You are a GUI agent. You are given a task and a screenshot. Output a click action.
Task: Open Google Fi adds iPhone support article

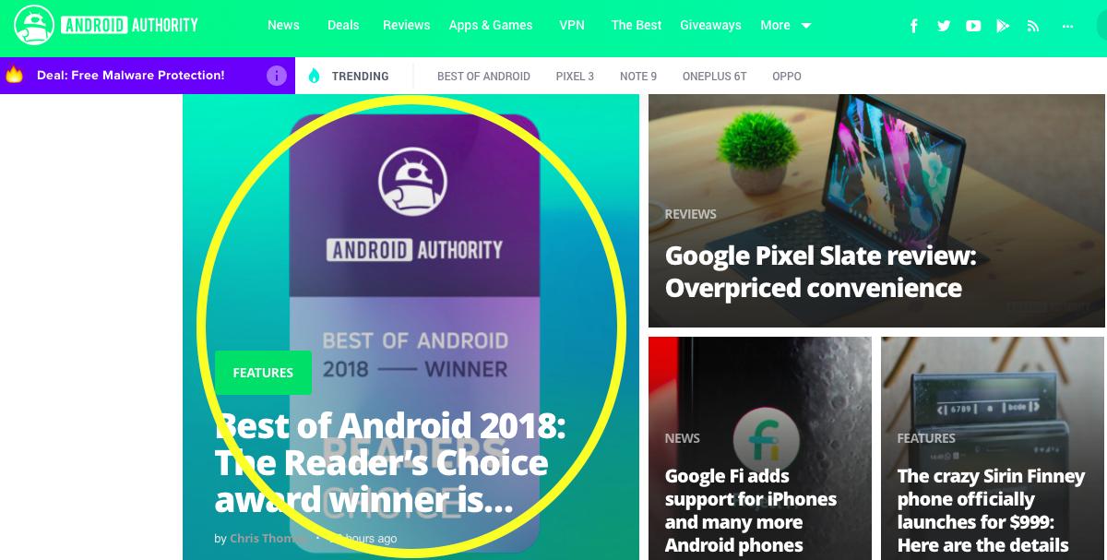[x=751, y=510]
